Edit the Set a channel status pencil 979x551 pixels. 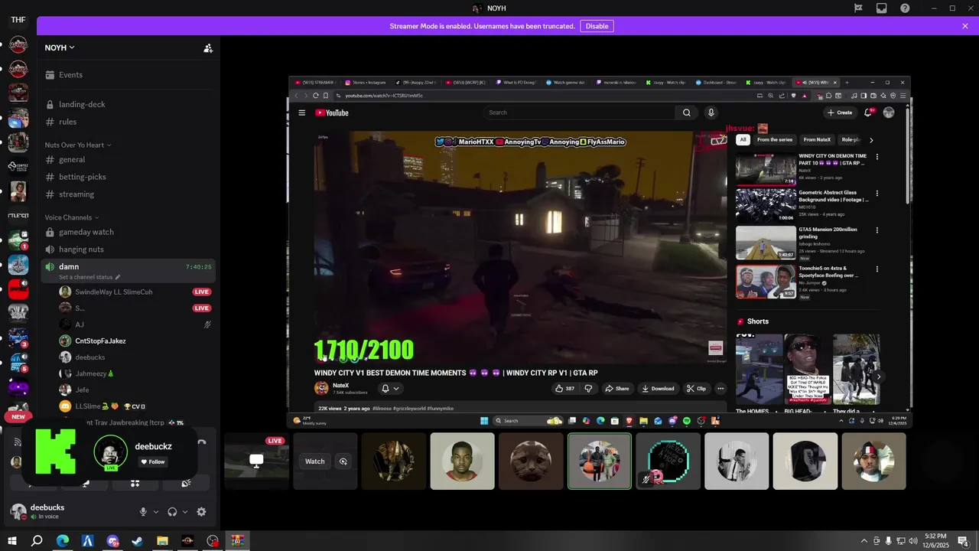[117, 277]
